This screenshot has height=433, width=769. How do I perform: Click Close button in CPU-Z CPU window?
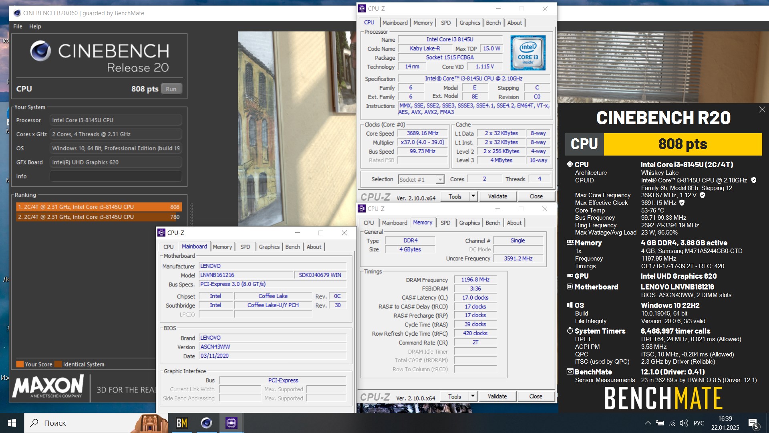coord(536,196)
